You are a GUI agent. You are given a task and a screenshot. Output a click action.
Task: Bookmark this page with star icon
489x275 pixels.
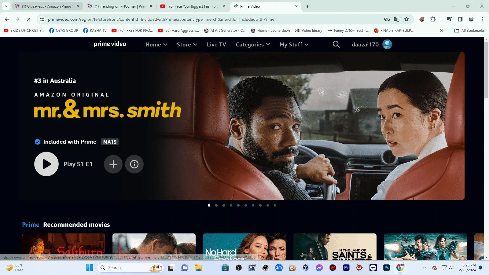coord(406,19)
